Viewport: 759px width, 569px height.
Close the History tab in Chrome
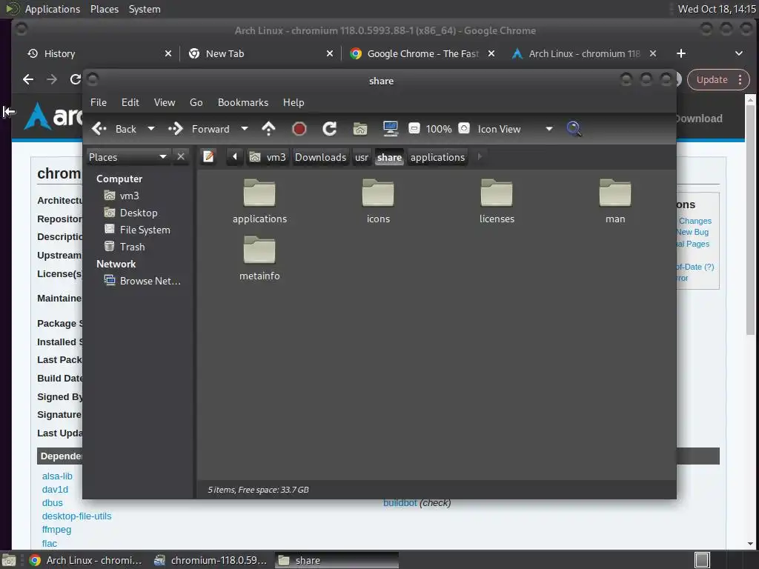click(x=168, y=53)
